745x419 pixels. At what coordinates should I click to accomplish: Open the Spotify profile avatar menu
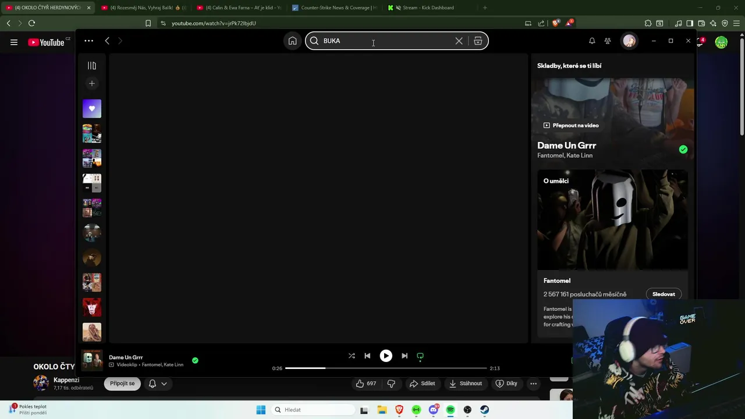(x=629, y=41)
